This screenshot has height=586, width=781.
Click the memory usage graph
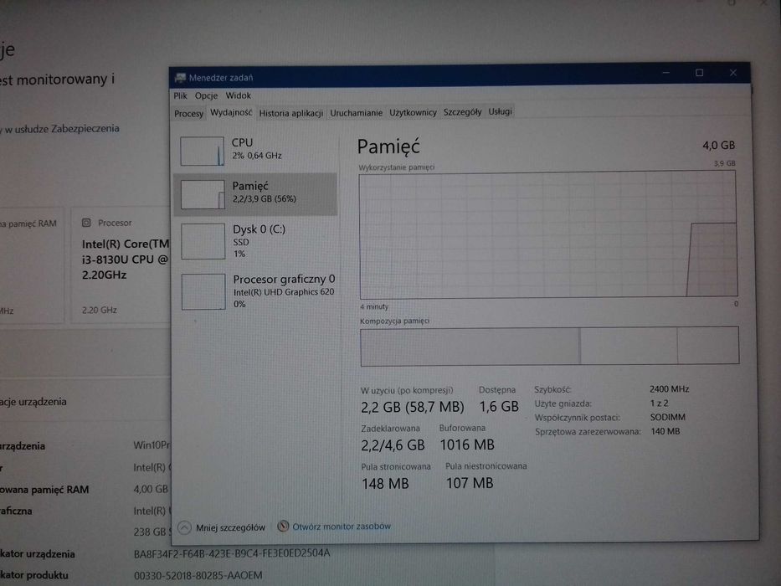click(x=548, y=234)
